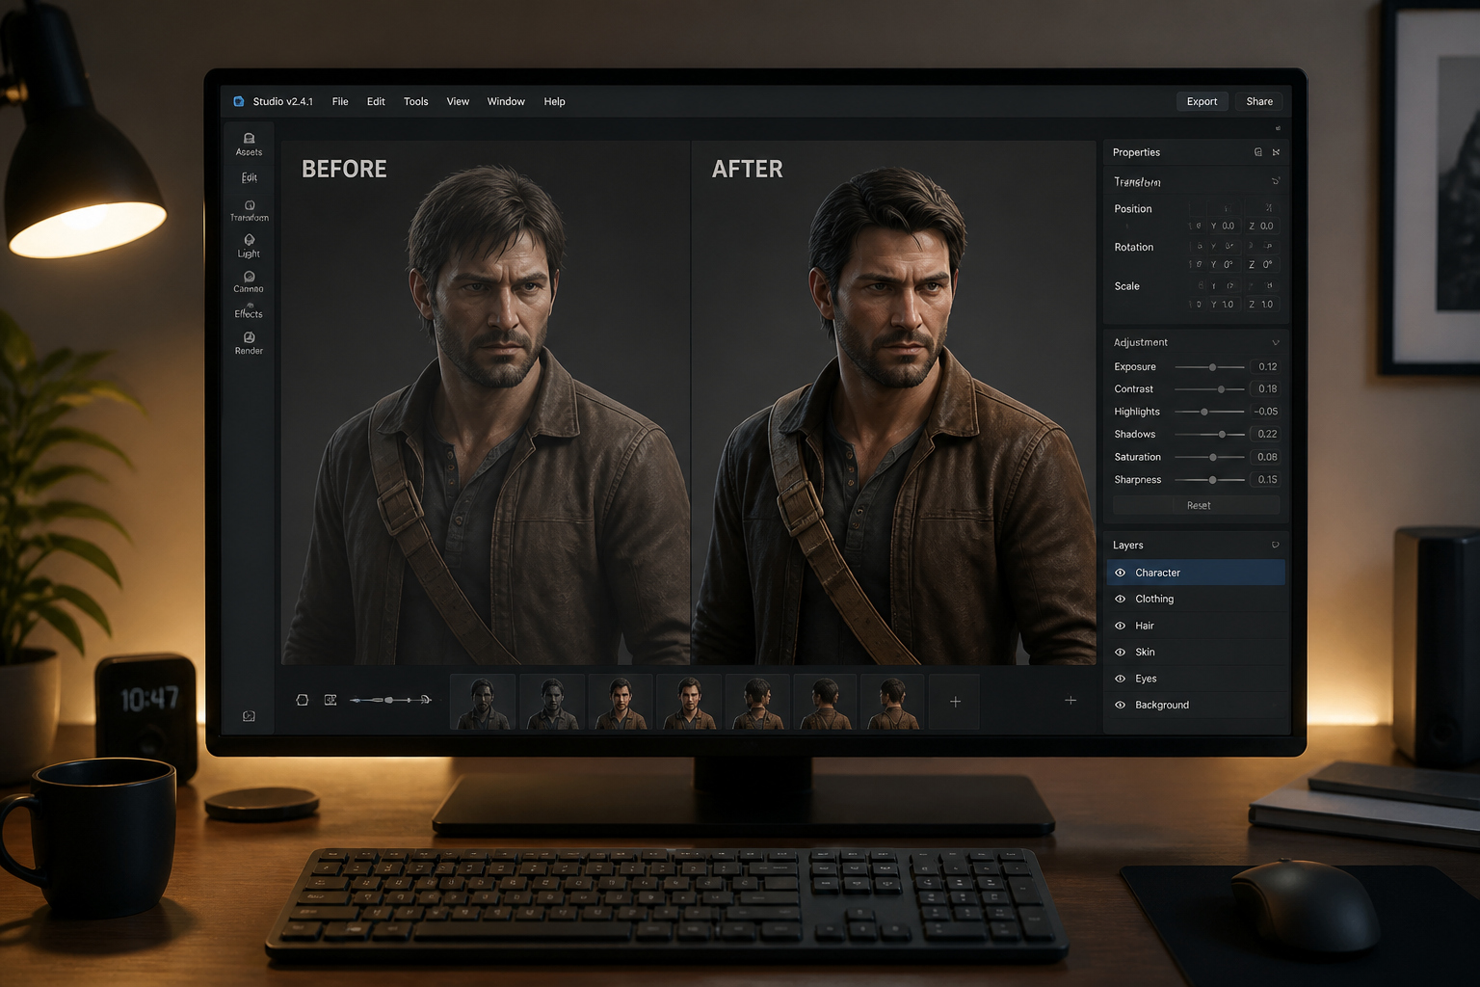Click the Studio app logo icon
Image resolution: width=1480 pixels, height=987 pixels.
point(239,101)
